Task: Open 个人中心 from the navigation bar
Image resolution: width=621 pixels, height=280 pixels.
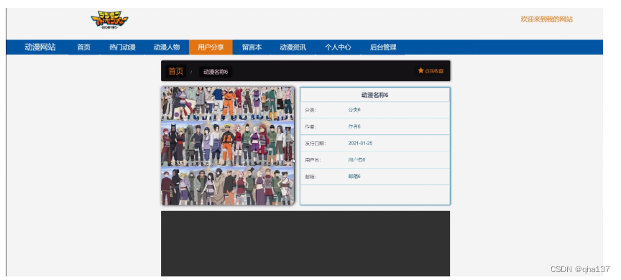Action: 338,47
